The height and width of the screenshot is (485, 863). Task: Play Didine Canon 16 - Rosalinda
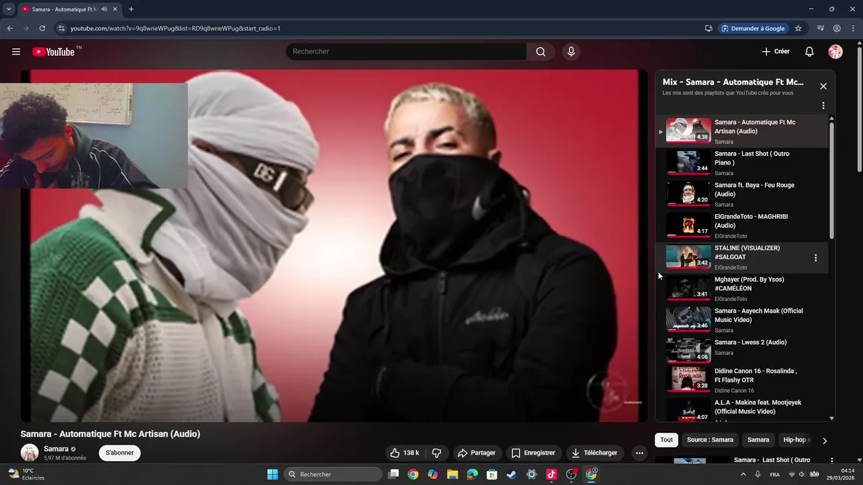(742, 380)
